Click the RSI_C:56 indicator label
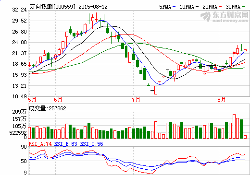The height and width of the screenshot is (175, 250). [x=91, y=144]
